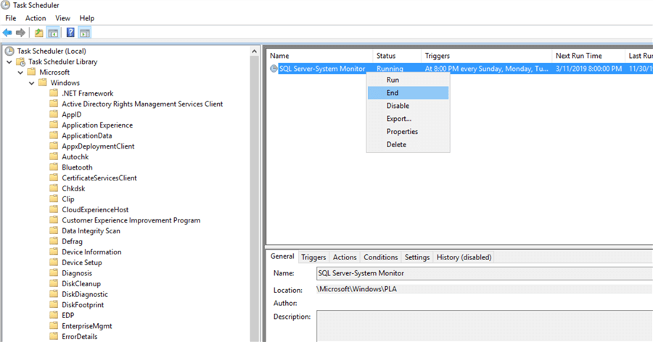
Task: Choose Delete from the context menu
Action: pyautogui.click(x=408, y=144)
